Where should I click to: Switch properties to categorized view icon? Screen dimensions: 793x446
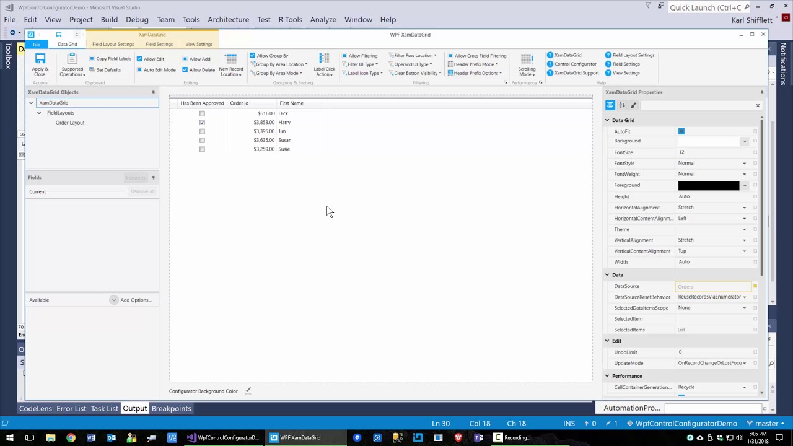point(610,105)
